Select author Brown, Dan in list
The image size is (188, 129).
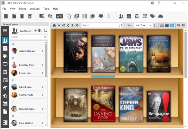pos(25,73)
